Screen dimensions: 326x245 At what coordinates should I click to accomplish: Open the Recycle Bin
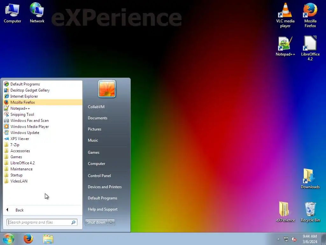pyautogui.click(x=310, y=212)
